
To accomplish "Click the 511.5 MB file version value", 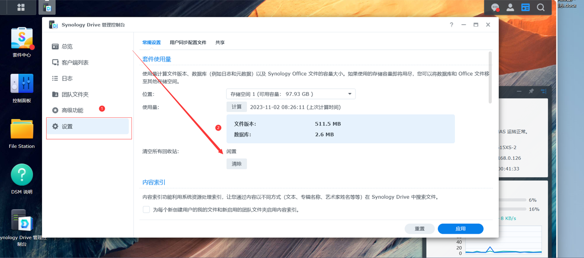I will pyautogui.click(x=328, y=124).
